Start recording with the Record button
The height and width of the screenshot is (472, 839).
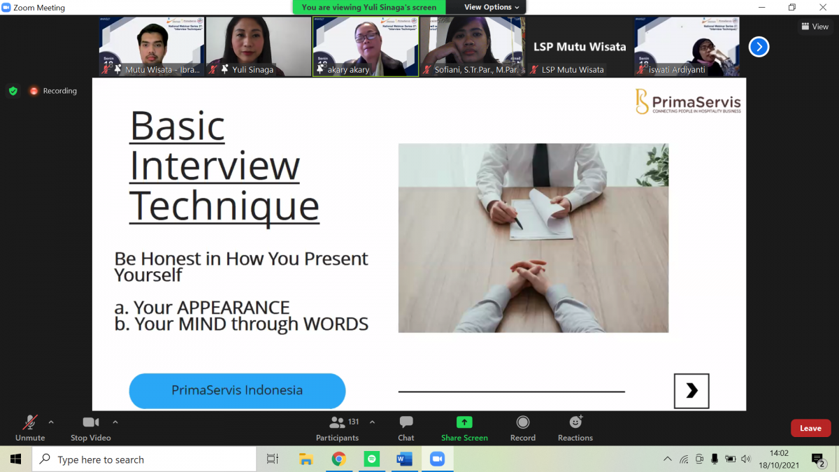[x=523, y=427]
